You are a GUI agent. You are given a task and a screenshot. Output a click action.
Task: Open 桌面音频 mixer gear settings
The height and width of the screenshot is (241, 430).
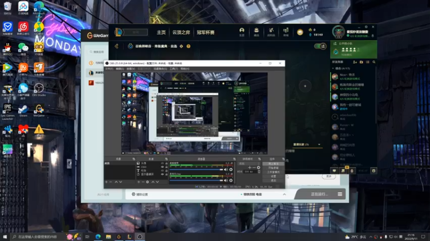231,170
